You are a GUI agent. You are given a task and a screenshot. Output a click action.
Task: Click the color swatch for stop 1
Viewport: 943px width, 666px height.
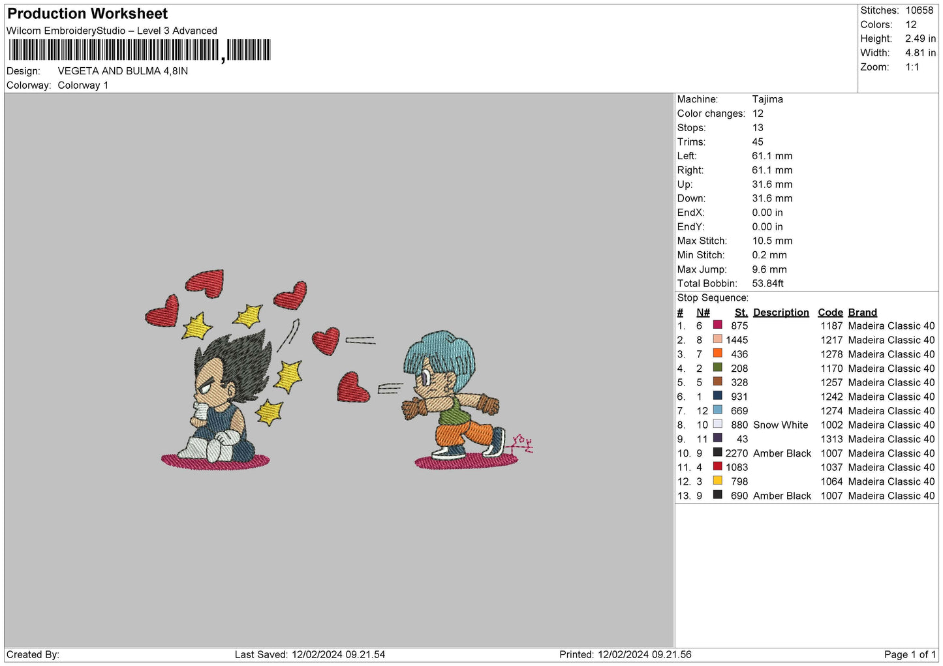pos(717,325)
